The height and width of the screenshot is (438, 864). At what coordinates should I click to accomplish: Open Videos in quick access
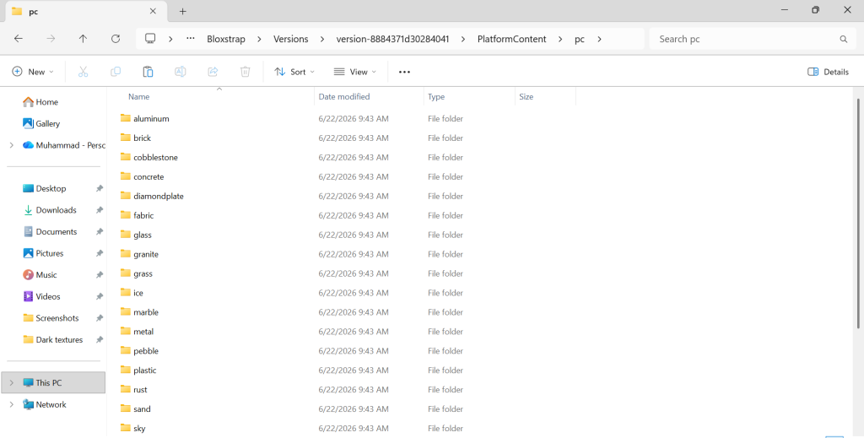point(41,296)
